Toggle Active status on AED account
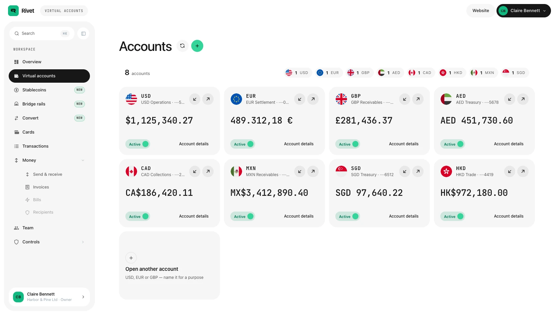Screen dimensions: 559x315 (x=453, y=144)
